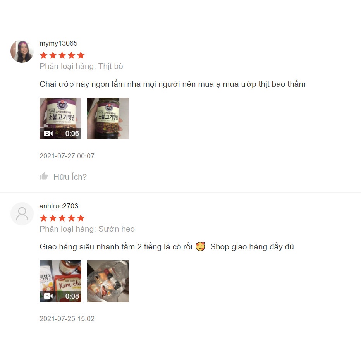Click first star of mymy13065's rating

[43, 55]
